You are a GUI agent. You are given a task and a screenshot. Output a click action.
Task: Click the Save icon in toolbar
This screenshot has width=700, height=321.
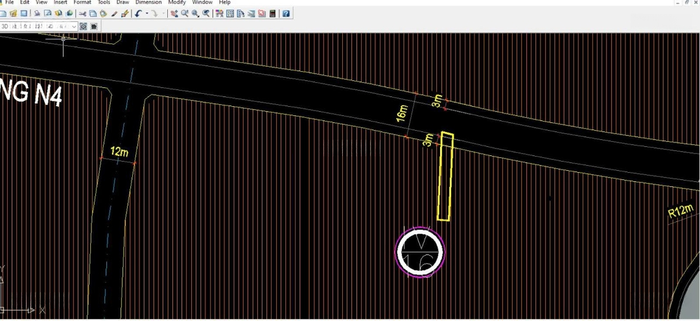pos(24,14)
